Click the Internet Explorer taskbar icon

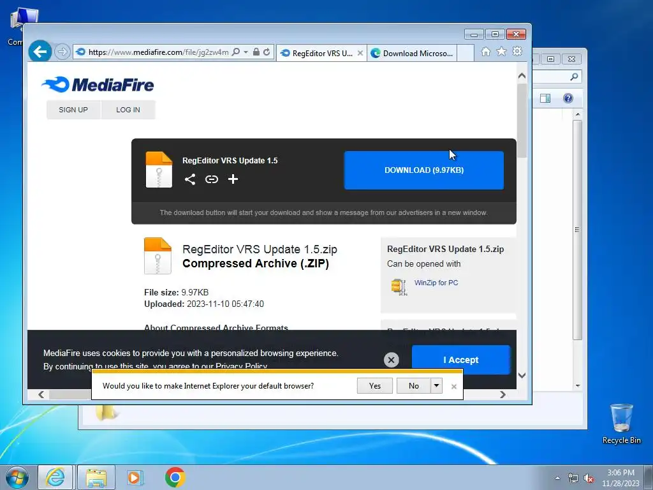(55, 477)
